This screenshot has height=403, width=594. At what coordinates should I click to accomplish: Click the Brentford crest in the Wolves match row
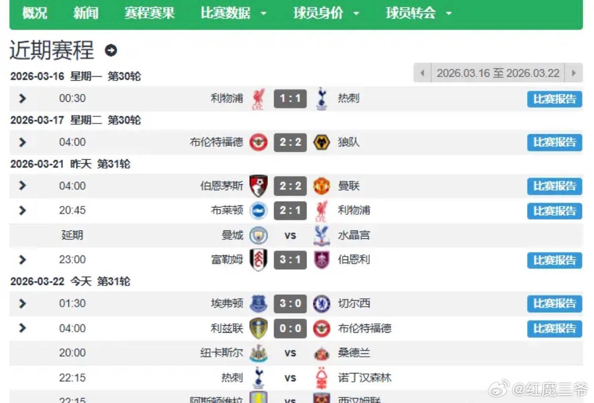[x=258, y=143]
